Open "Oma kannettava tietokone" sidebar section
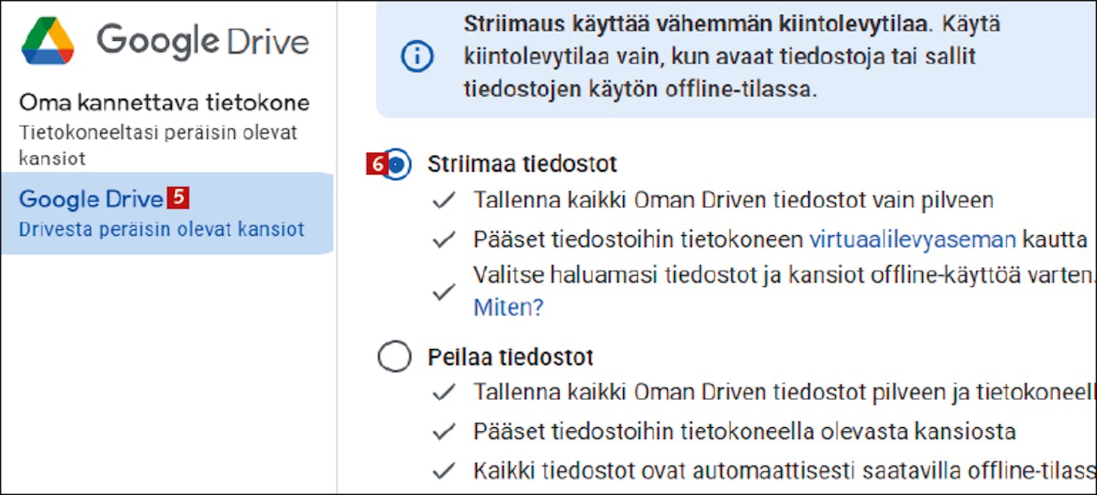The image size is (1097, 495). pyautogui.click(x=164, y=102)
